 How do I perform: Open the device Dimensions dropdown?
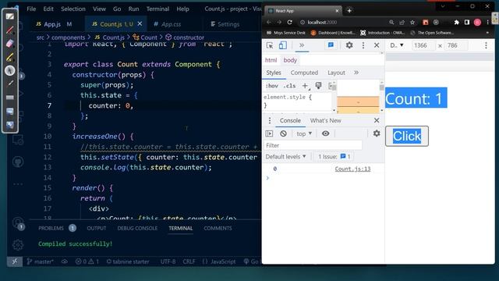[x=397, y=45]
